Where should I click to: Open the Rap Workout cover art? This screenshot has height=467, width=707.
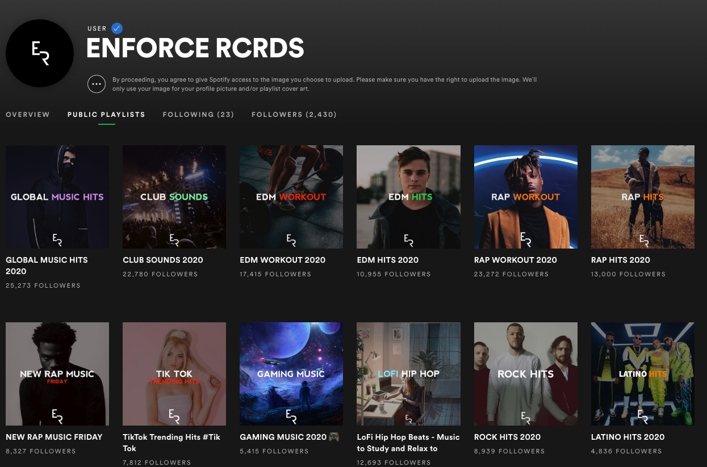(525, 197)
